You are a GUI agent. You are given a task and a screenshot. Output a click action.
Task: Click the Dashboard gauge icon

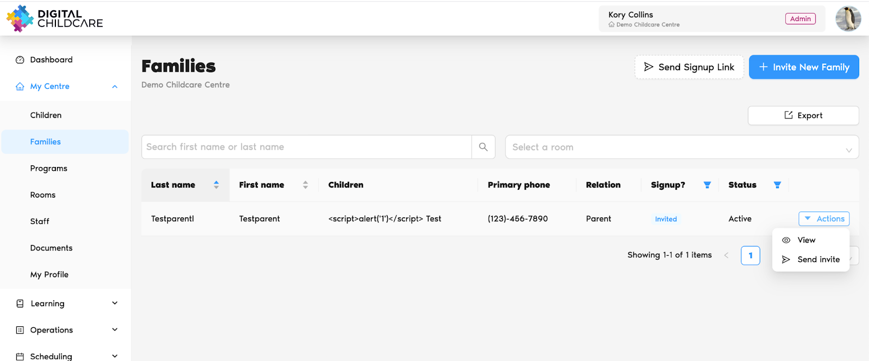click(20, 60)
